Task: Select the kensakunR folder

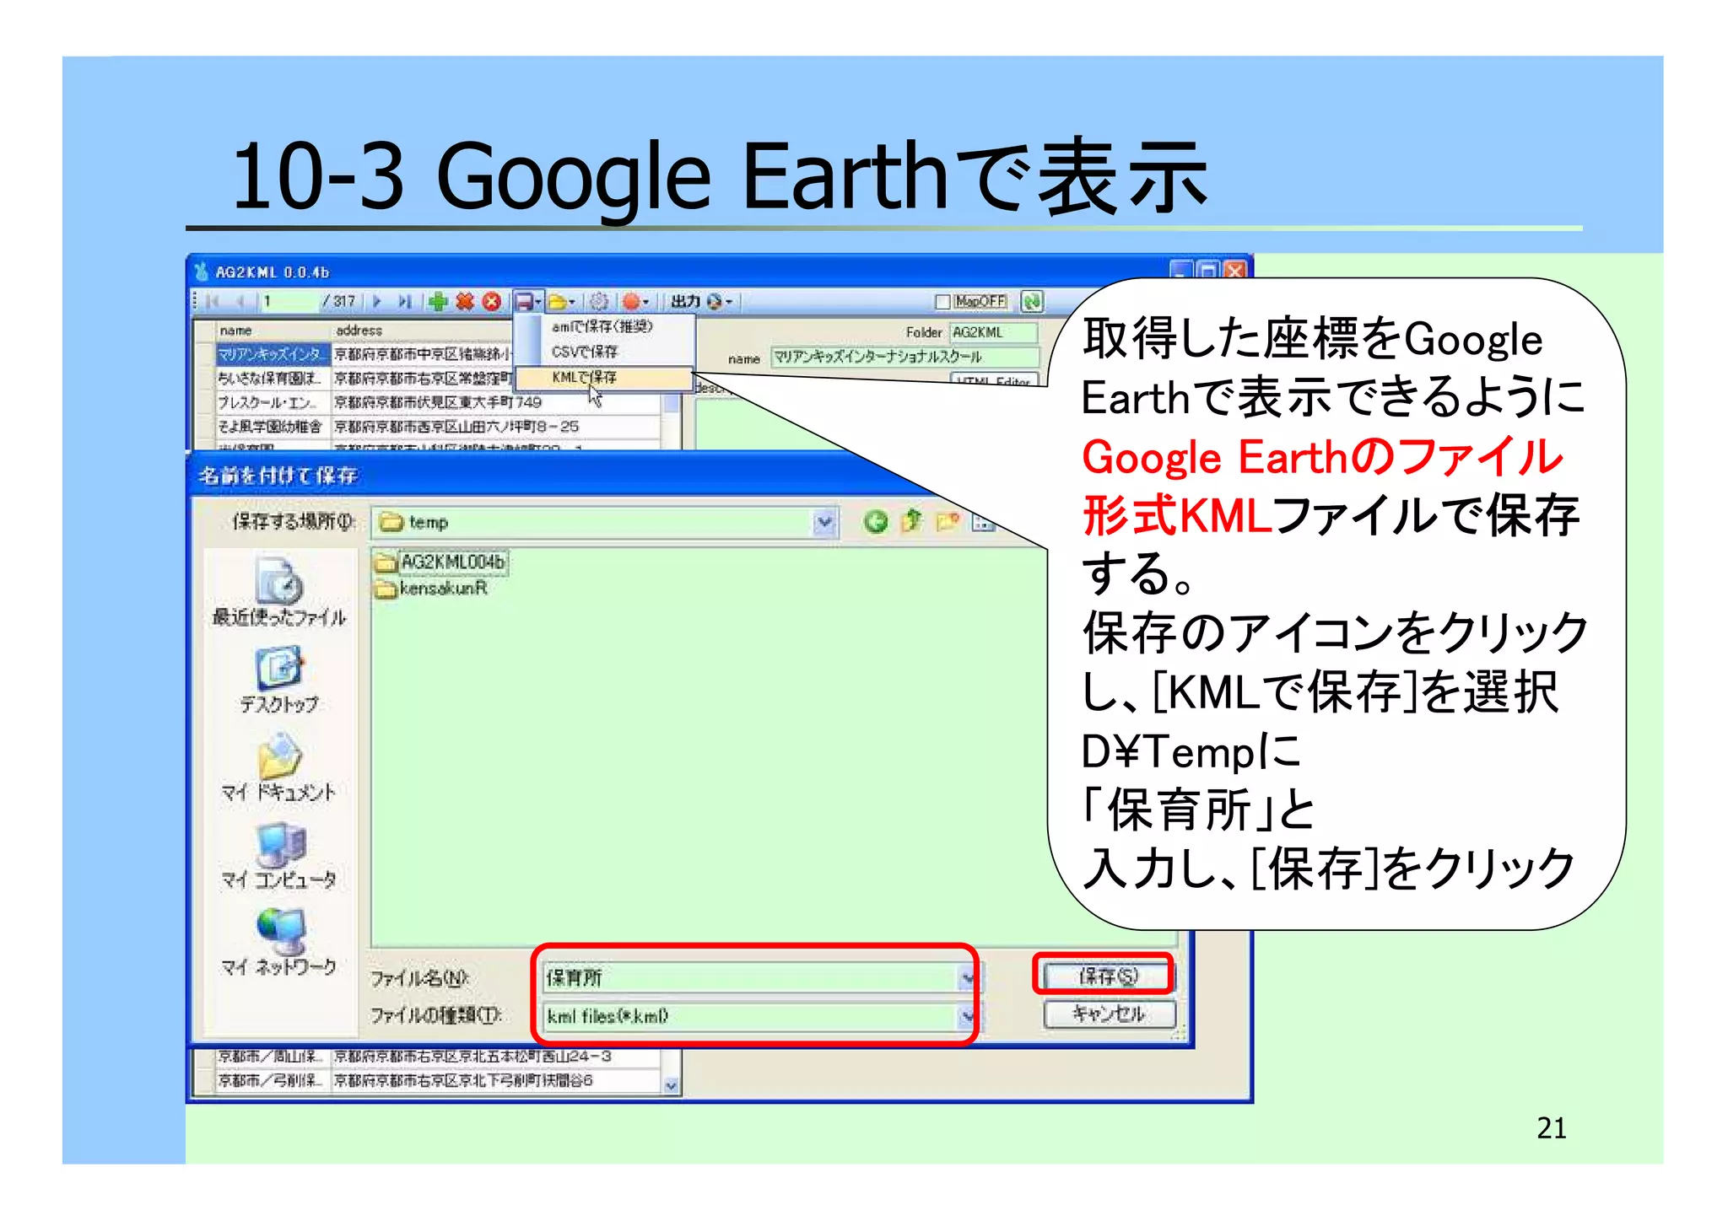Action: (x=432, y=588)
